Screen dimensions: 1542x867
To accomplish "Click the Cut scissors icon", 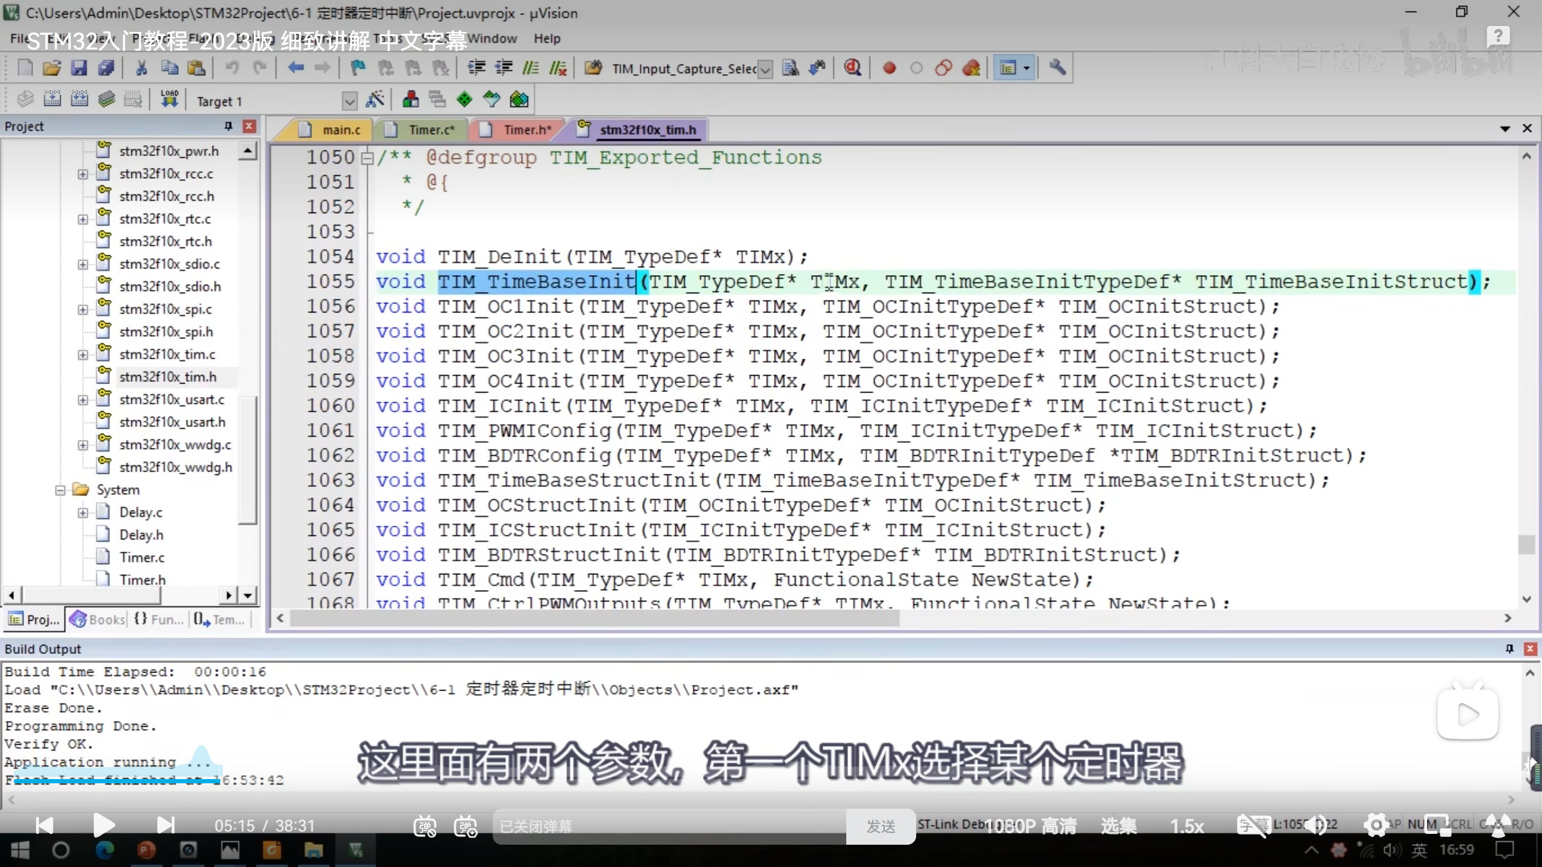I will click(x=142, y=68).
